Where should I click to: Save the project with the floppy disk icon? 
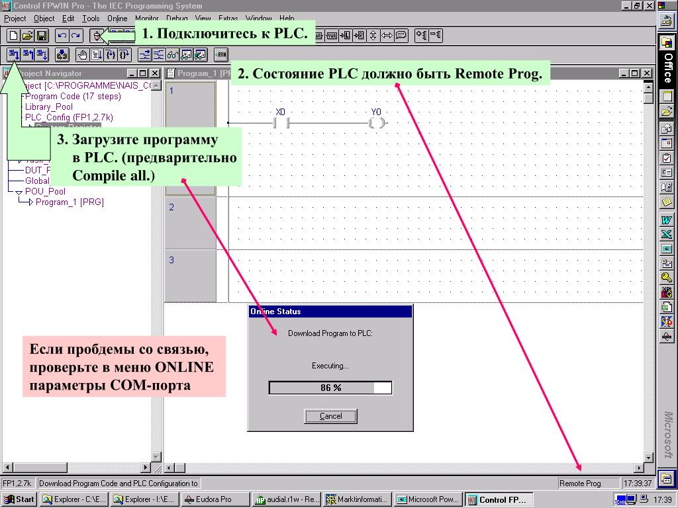pos(42,36)
